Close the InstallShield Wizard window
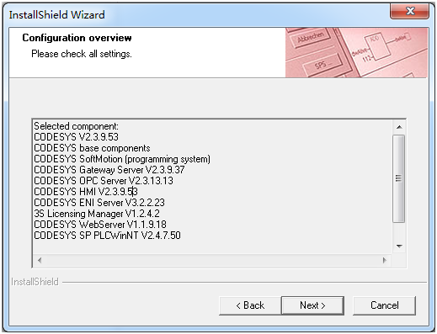Screen dimensions: 437x334 click(x=410, y=11)
